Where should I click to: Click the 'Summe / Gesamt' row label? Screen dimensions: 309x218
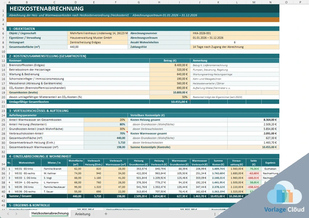coord(37,196)
